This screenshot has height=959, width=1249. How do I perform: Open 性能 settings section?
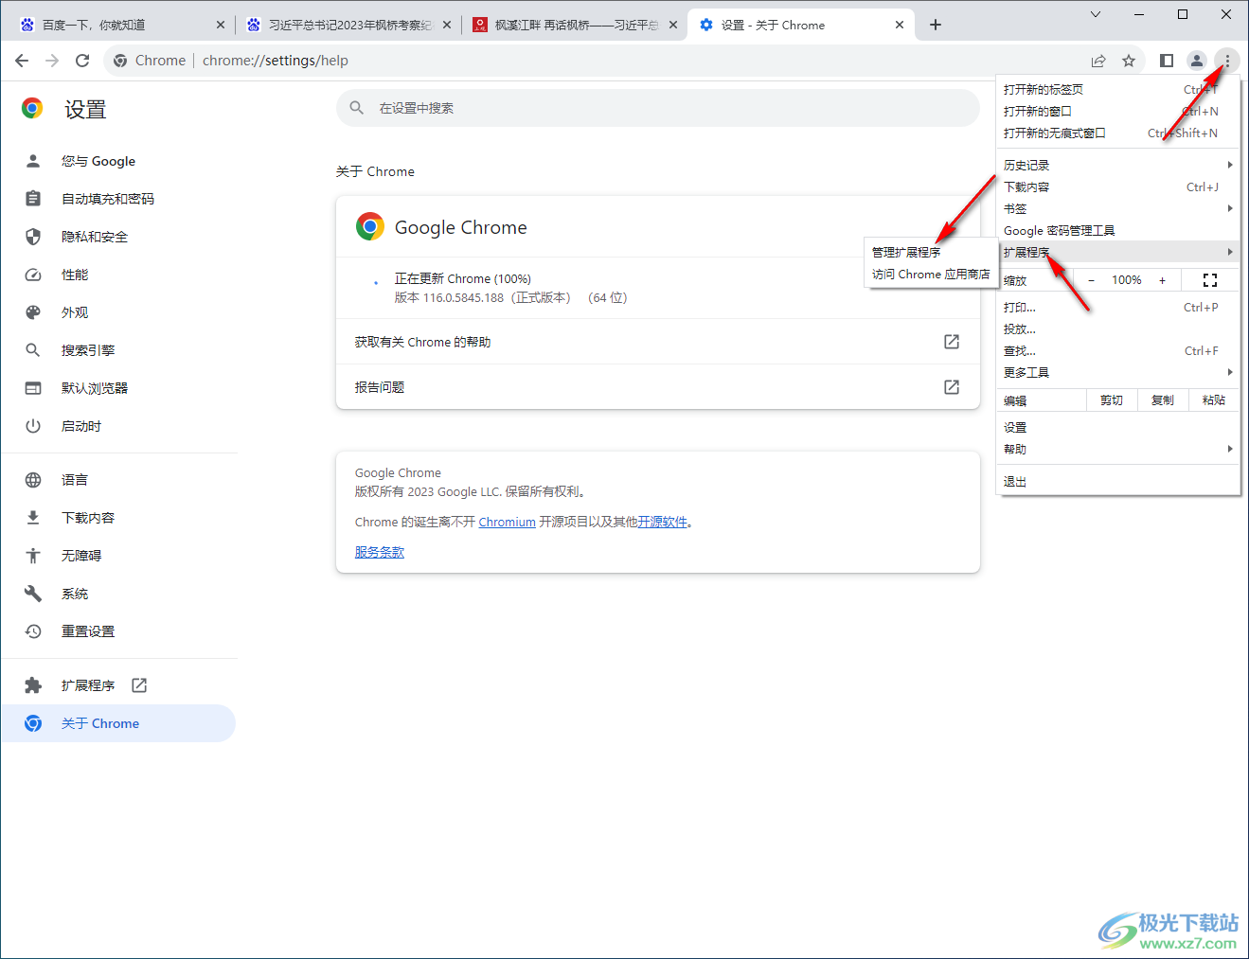tap(118, 275)
